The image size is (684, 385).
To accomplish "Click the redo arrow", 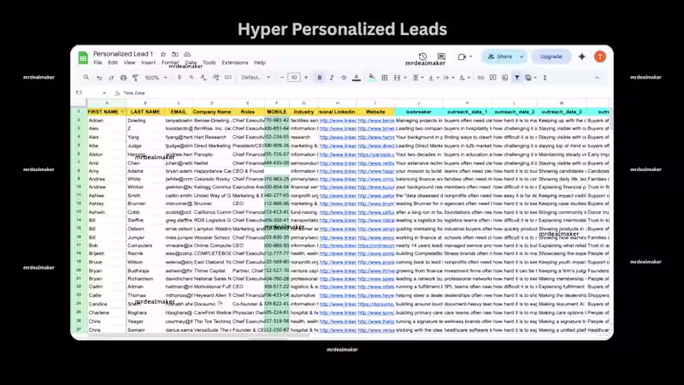I will tap(111, 78).
